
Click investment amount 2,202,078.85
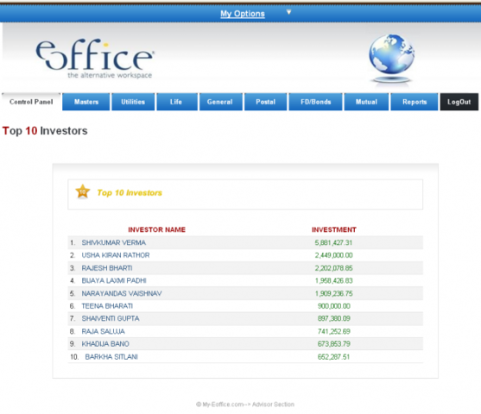pyautogui.click(x=333, y=268)
